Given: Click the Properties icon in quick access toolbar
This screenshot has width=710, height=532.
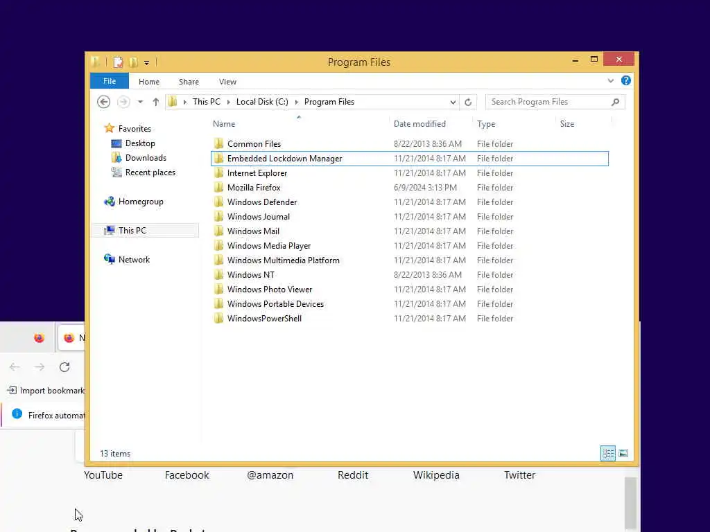Looking at the screenshot, I should [x=118, y=62].
